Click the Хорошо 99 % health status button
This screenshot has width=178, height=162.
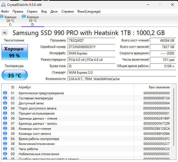click(14, 52)
